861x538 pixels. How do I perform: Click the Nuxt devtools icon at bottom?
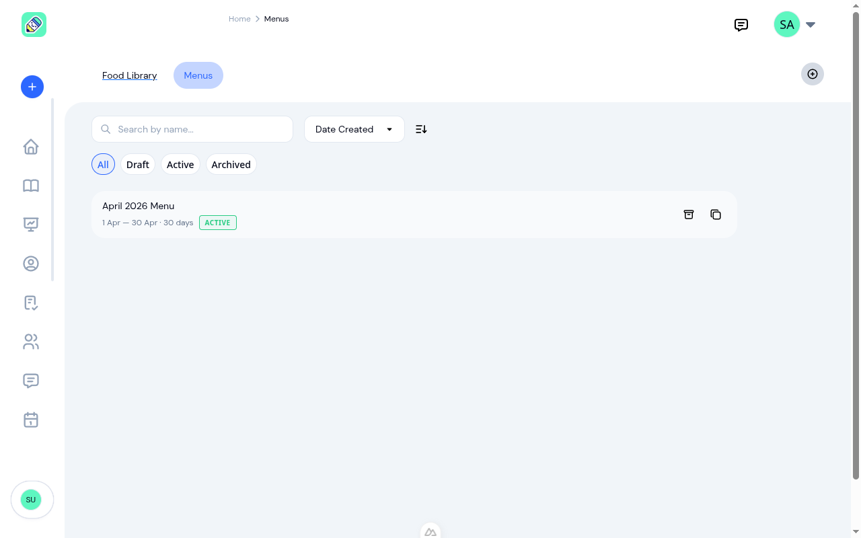coord(430,531)
